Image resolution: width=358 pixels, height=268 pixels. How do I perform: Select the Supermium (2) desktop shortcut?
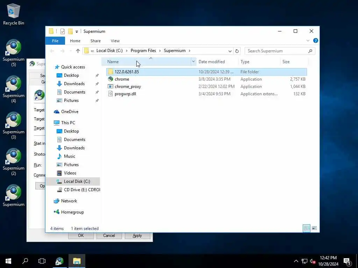(14, 162)
